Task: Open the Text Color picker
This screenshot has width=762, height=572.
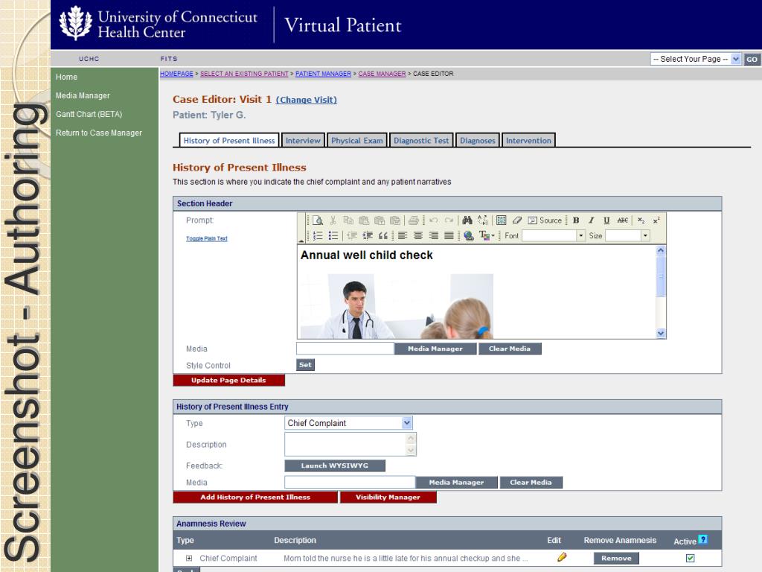Action: (487, 236)
